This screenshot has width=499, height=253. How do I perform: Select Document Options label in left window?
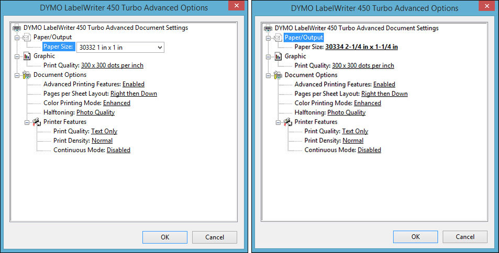60,75
